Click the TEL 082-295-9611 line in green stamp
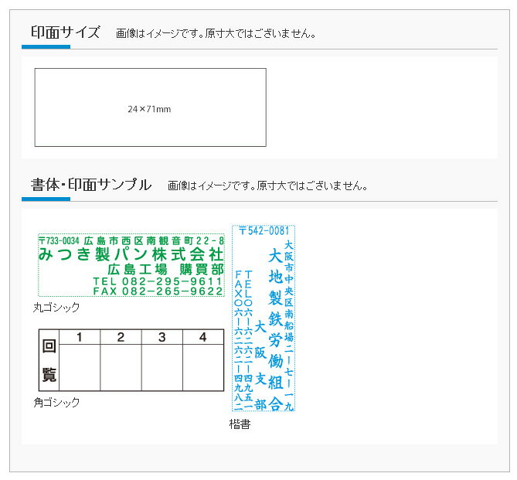 point(158,281)
